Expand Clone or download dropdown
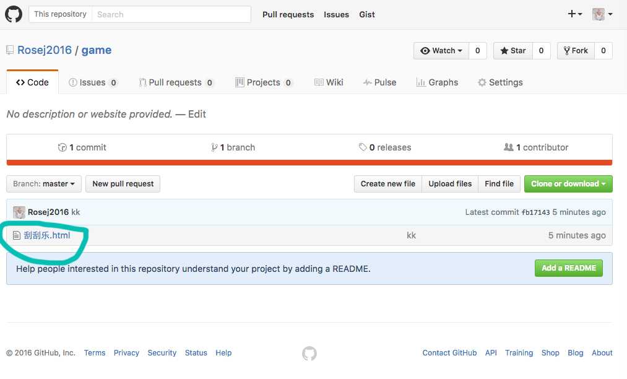The image size is (627, 379). coord(568,184)
